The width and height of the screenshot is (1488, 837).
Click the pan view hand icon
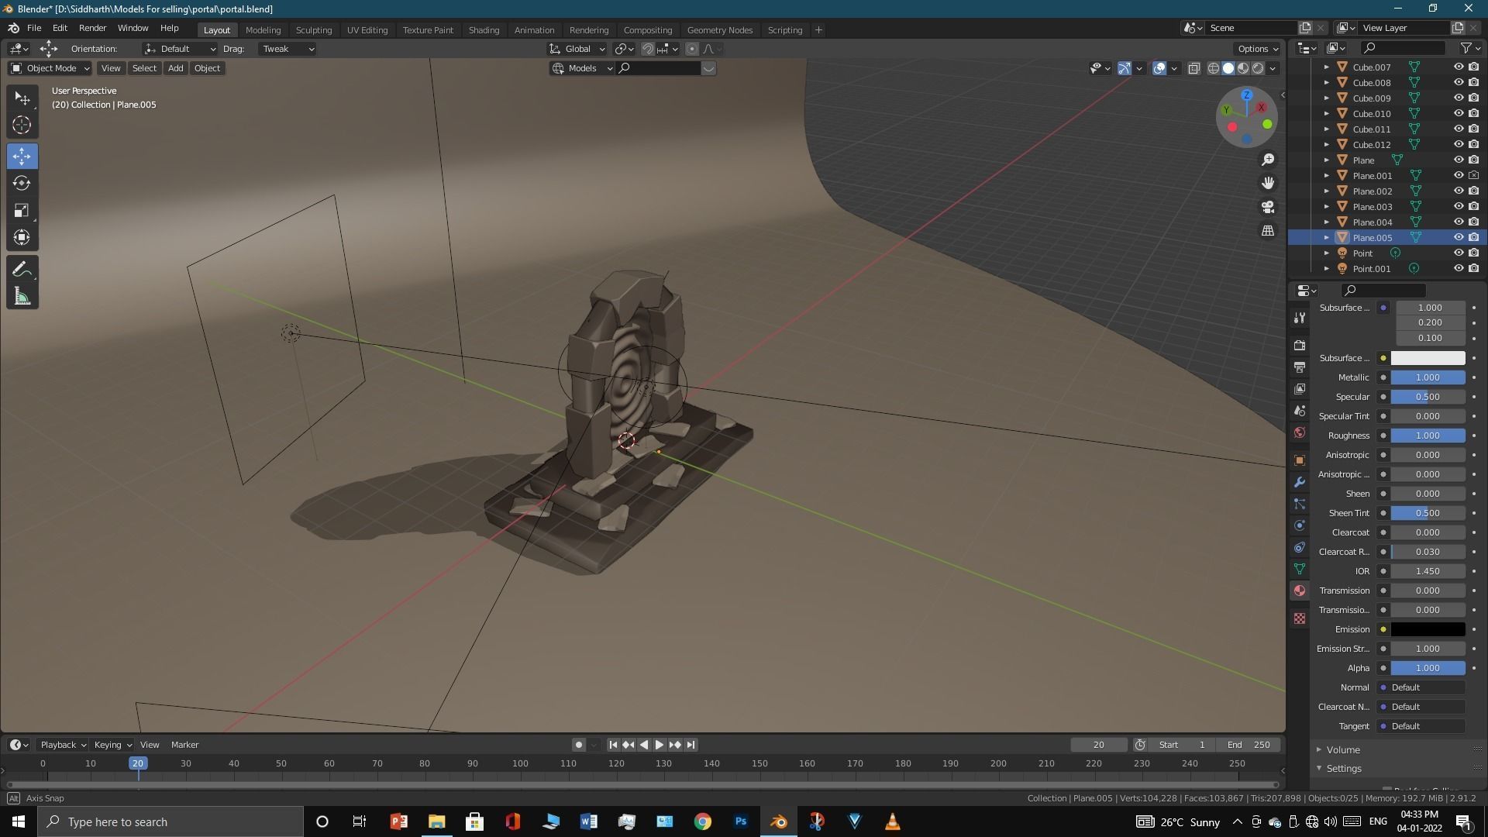[1268, 184]
